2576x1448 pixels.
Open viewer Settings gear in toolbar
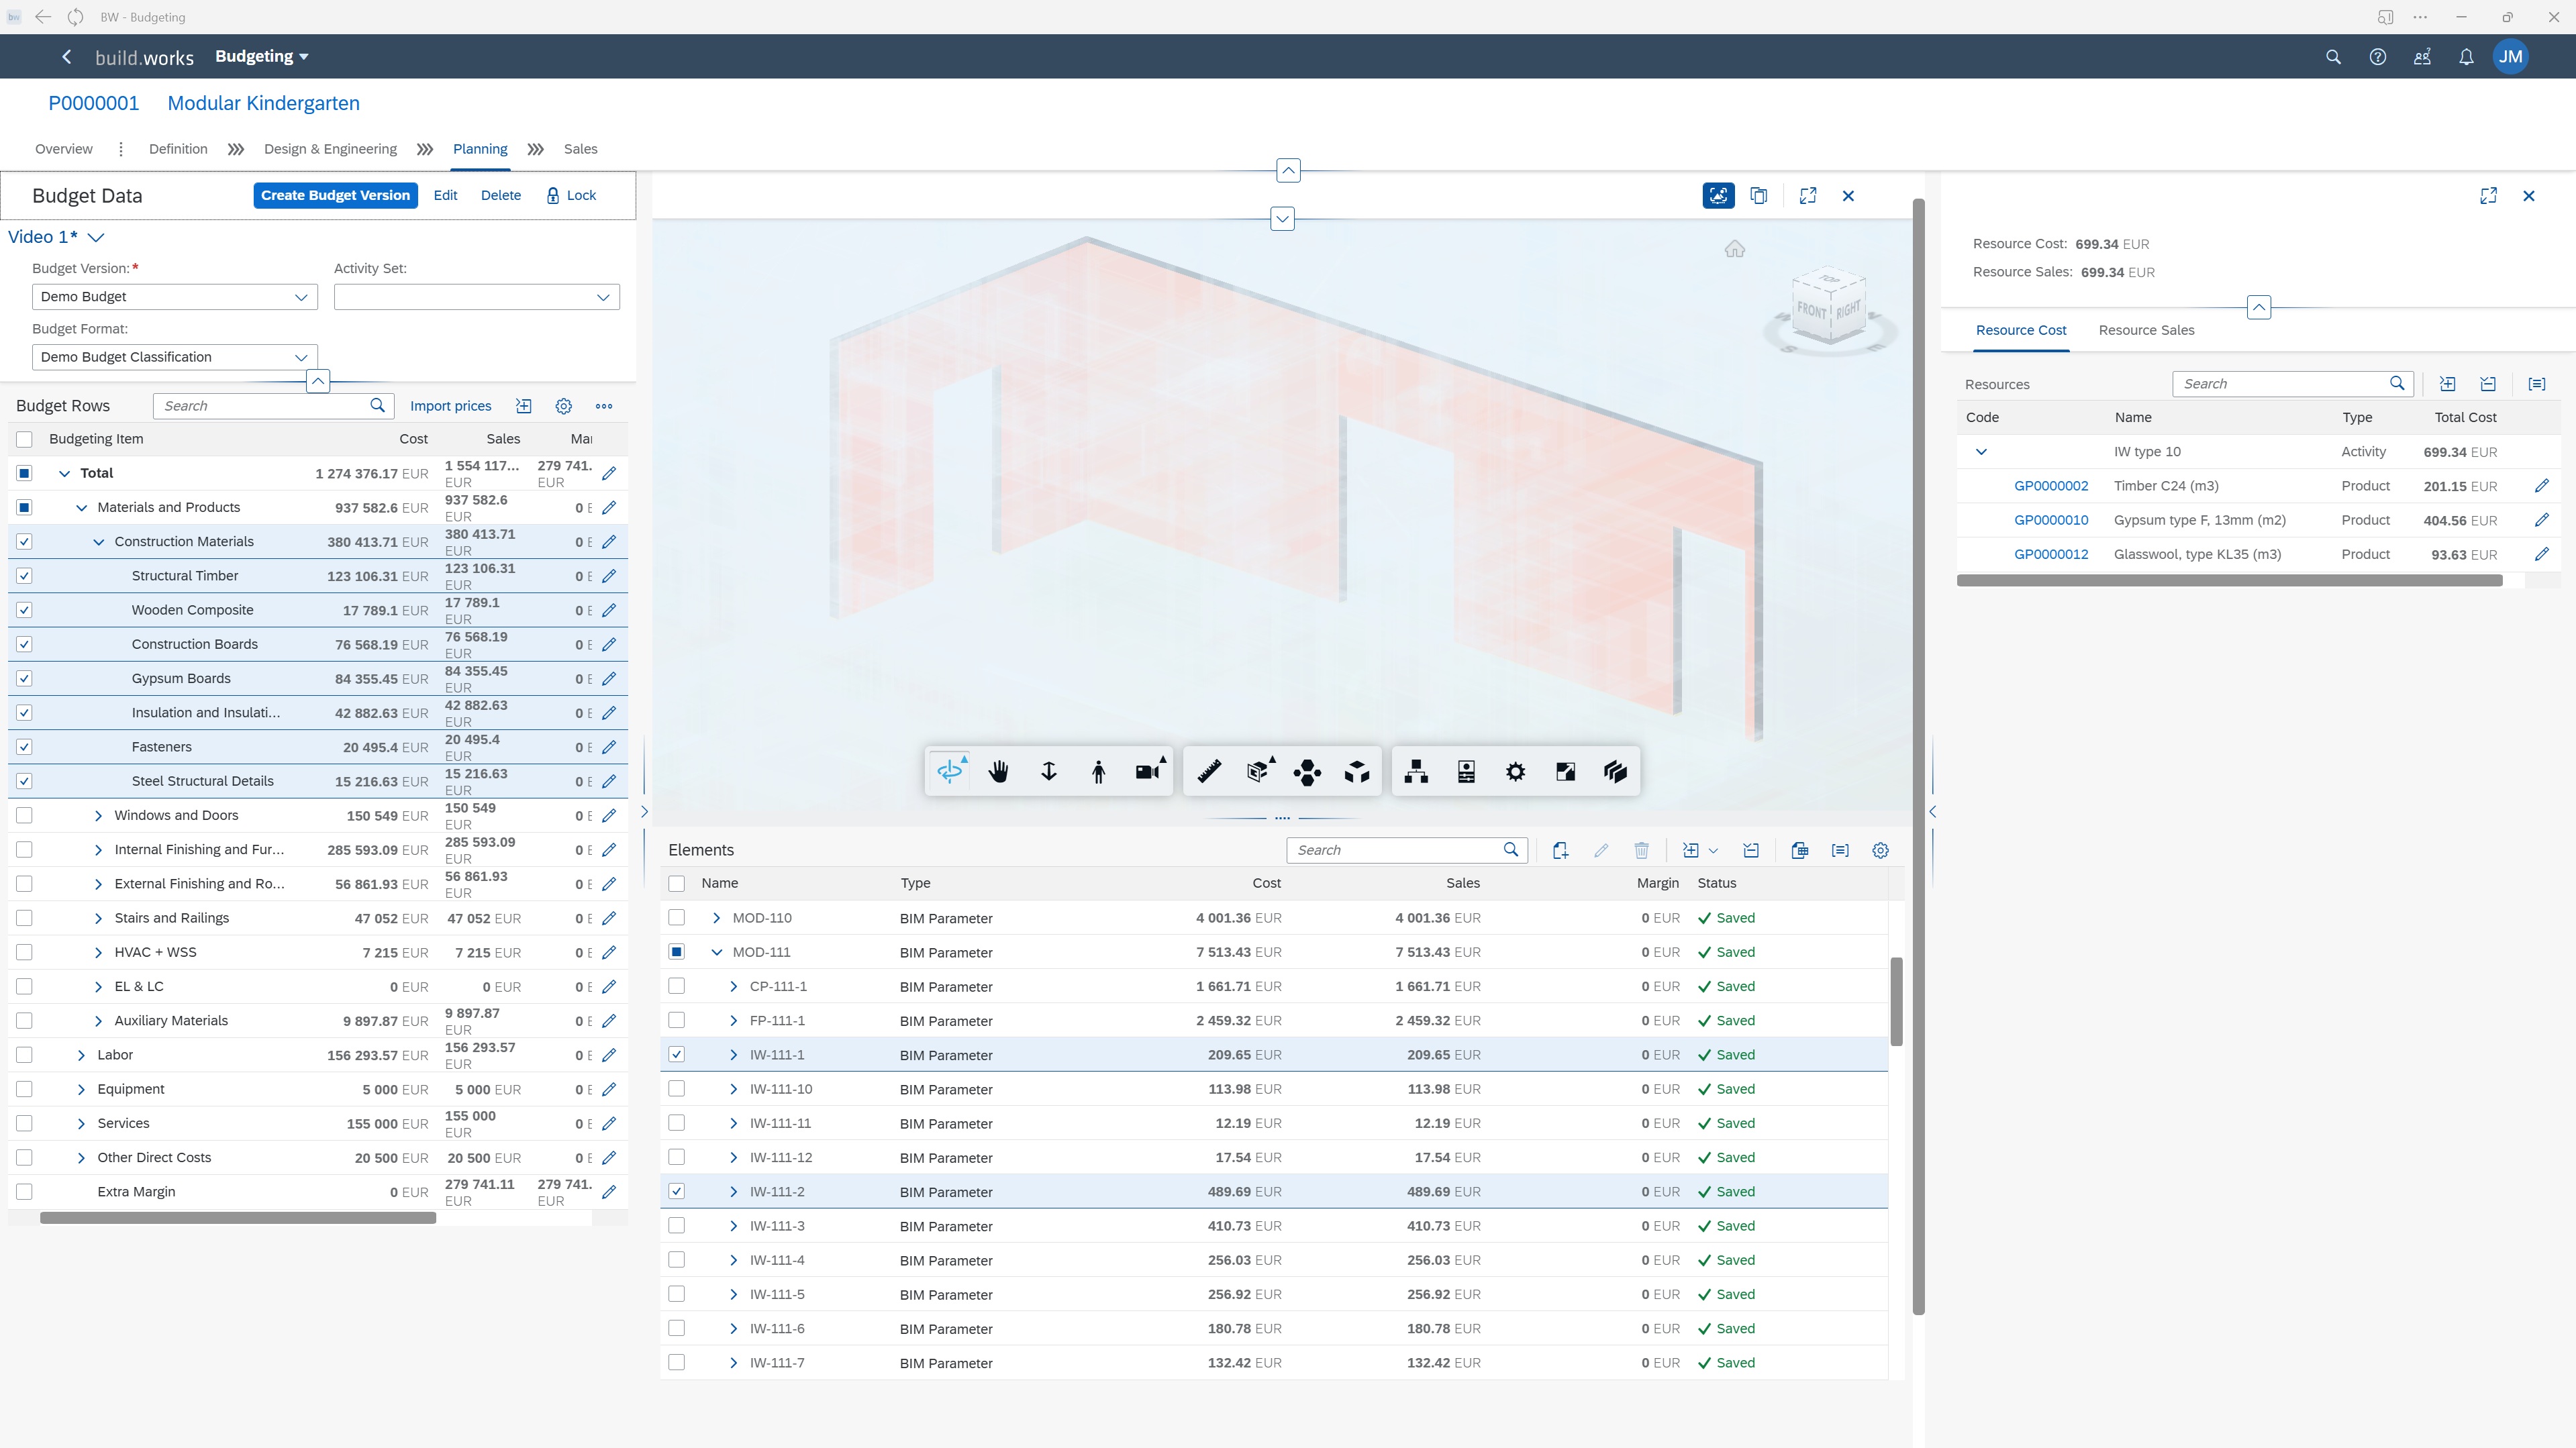[x=1515, y=771]
